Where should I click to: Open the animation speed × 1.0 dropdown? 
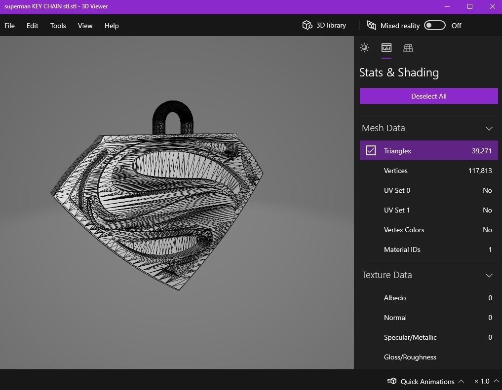[x=486, y=381]
